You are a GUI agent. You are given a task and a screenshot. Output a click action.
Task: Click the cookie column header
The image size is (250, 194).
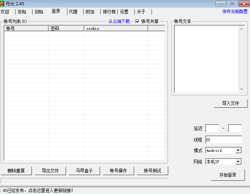point(116,28)
